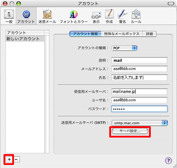177x168 pixels.
Task: Open the 署名 signatures preferences
Action: 122,16
